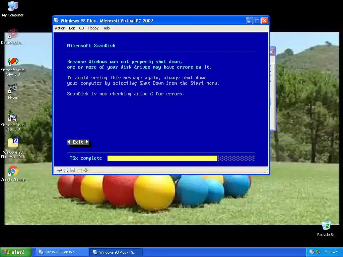343x257 pixels.
Task: Click the yellow ScanDisk progress bar
Action: [x=162, y=158]
